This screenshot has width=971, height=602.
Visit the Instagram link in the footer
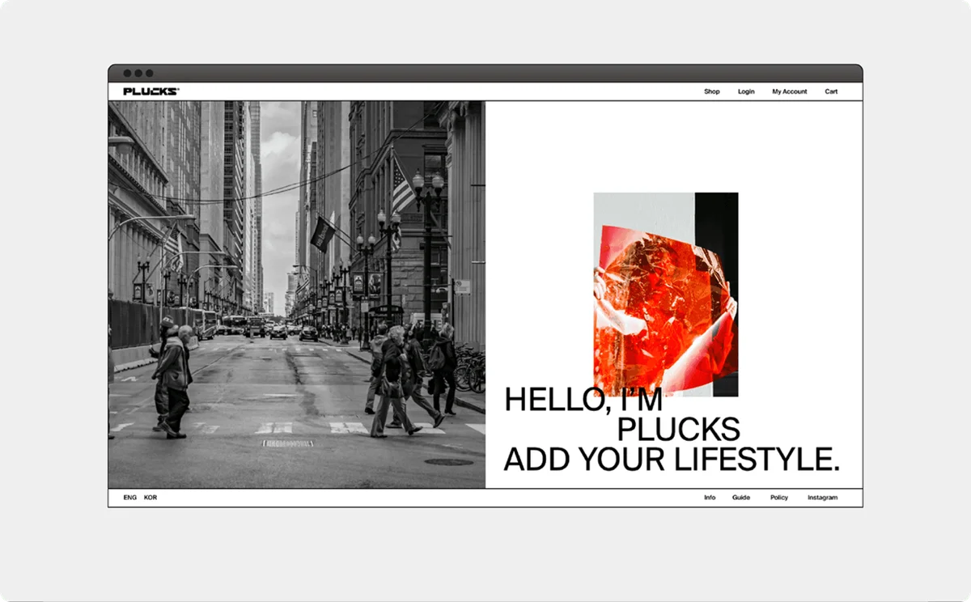pyautogui.click(x=822, y=498)
